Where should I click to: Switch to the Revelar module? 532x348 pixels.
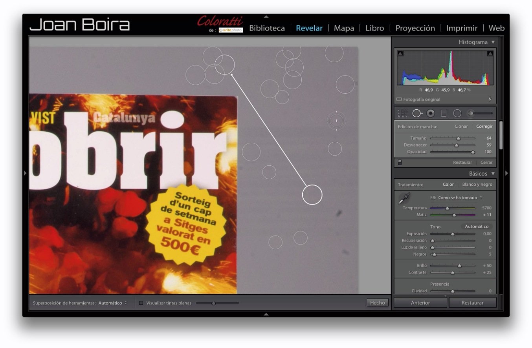309,28
